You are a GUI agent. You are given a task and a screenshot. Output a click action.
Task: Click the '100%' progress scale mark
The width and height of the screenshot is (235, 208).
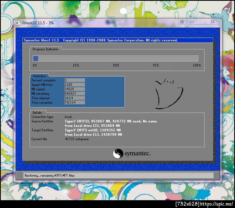click(197, 65)
